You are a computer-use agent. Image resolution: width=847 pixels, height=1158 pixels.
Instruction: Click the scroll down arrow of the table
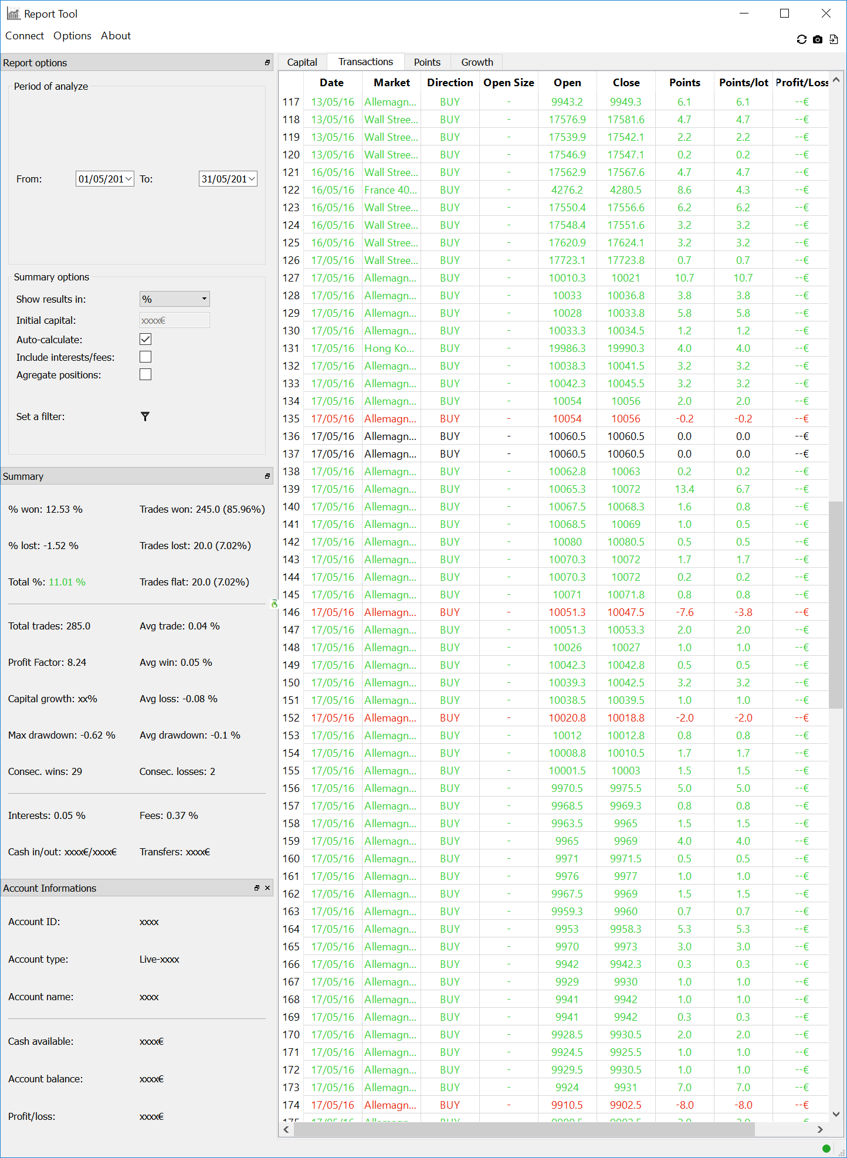click(x=836, y=1114)
